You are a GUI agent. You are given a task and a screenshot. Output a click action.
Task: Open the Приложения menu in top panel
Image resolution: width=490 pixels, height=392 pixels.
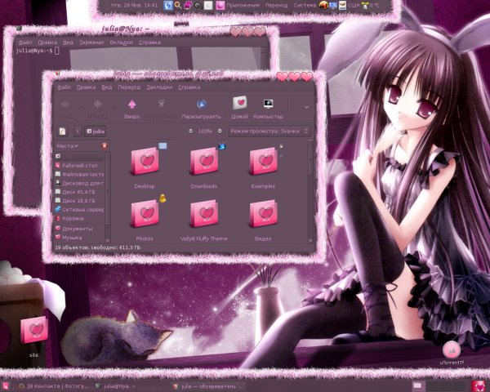[243, 6]
